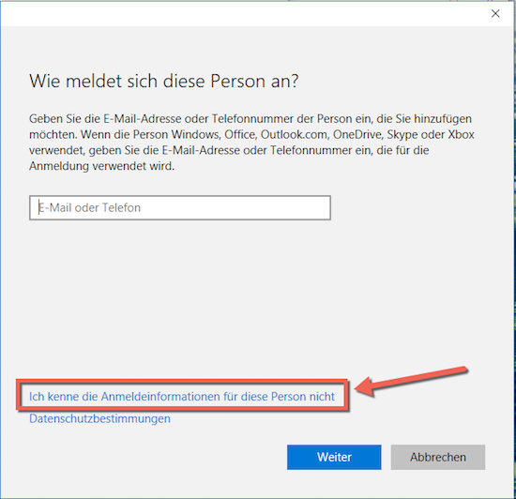Click the word 'Office,' in the description

(241, 134)
